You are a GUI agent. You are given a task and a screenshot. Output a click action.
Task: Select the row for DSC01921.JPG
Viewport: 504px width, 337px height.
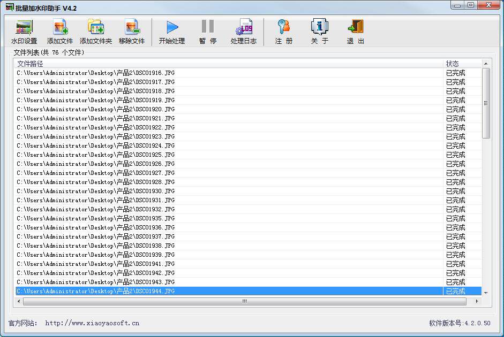tap(249, 118)
